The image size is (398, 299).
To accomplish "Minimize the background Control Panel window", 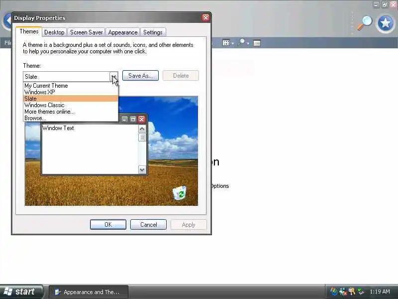I will click(x=376, y=4).
